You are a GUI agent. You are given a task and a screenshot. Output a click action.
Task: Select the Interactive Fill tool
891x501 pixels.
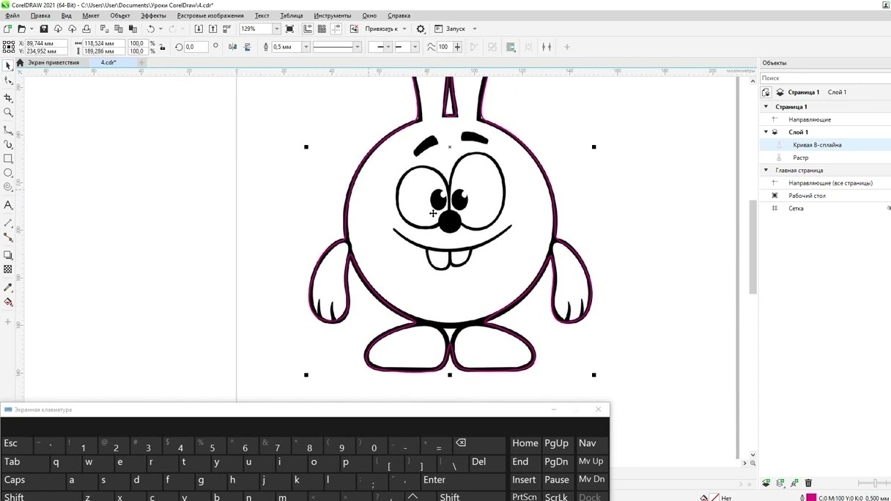[x=8, y=302]
